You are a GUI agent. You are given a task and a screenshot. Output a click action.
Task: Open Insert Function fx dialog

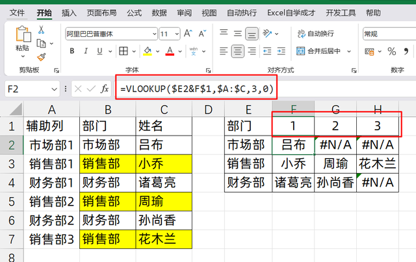(x=105, y=89)
